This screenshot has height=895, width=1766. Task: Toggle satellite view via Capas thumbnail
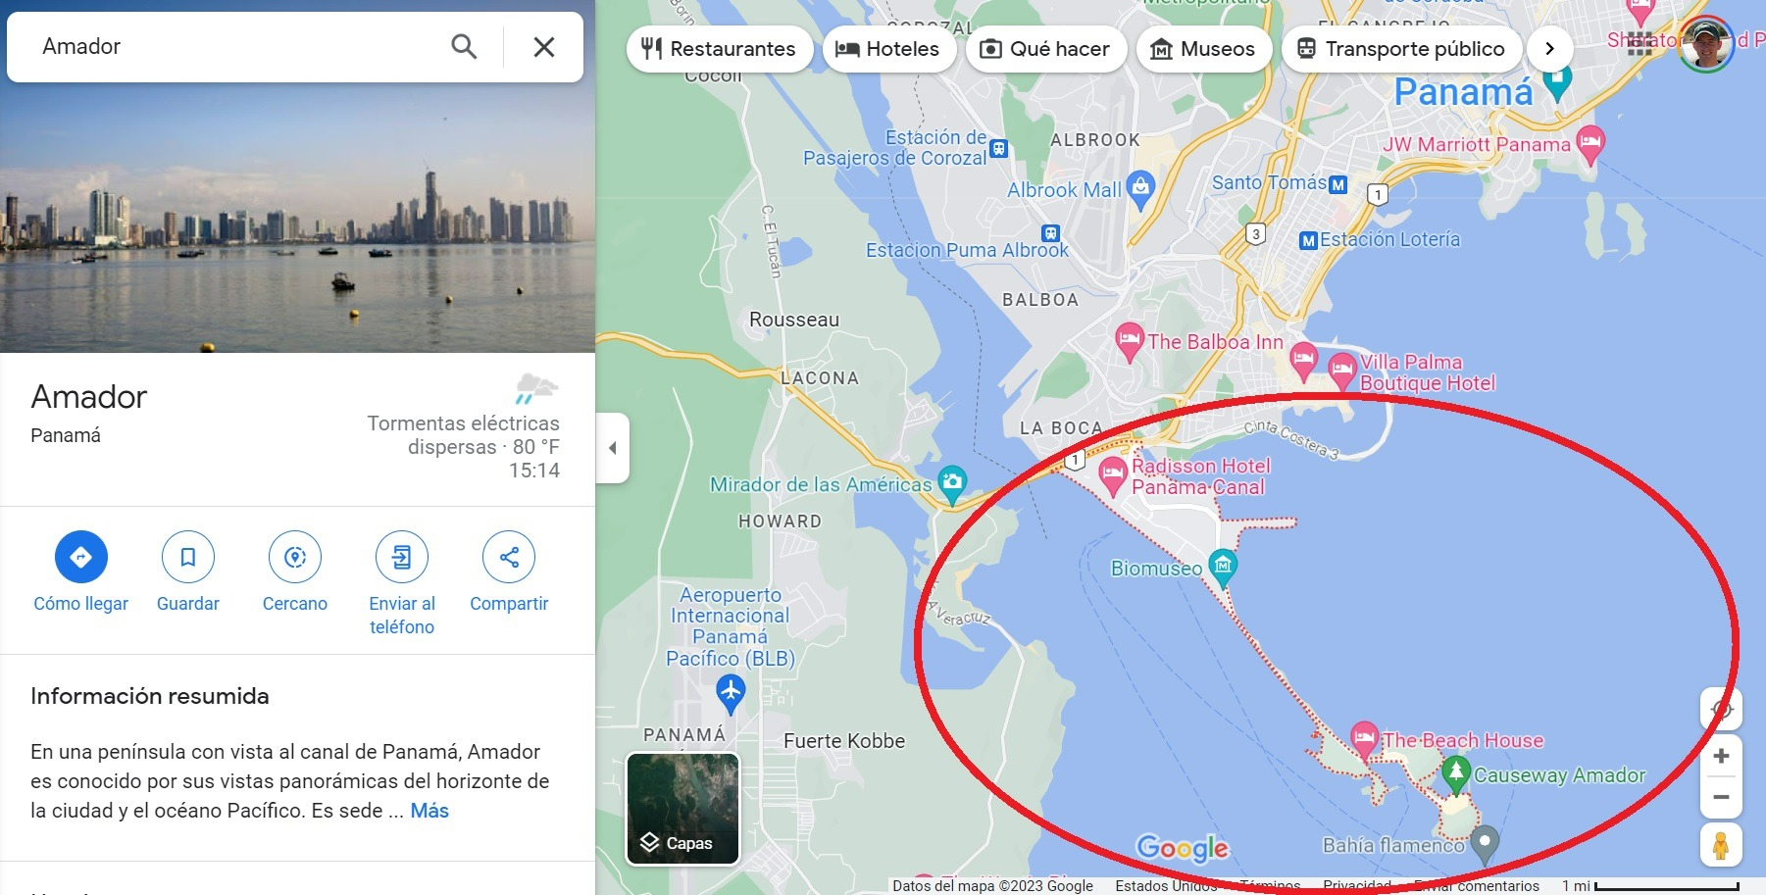tap(682, 809)
